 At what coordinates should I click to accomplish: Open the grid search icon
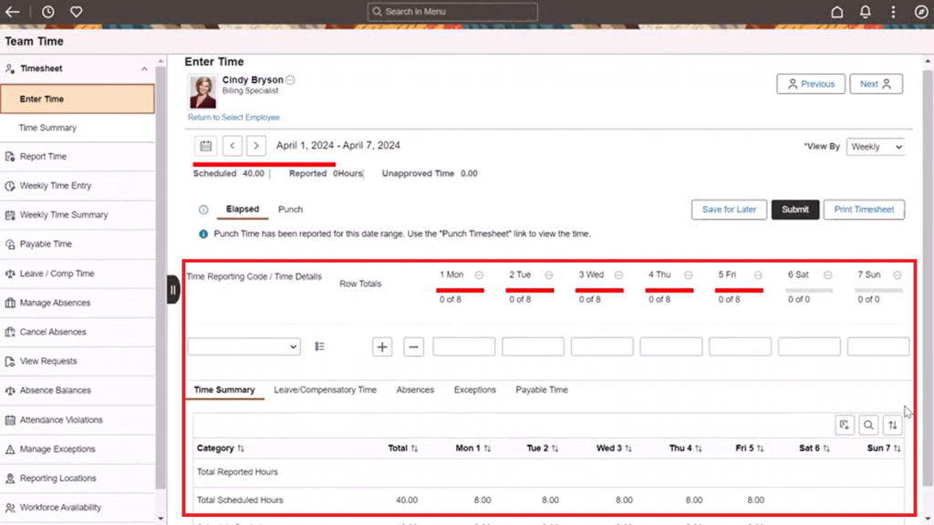(868, 425)
